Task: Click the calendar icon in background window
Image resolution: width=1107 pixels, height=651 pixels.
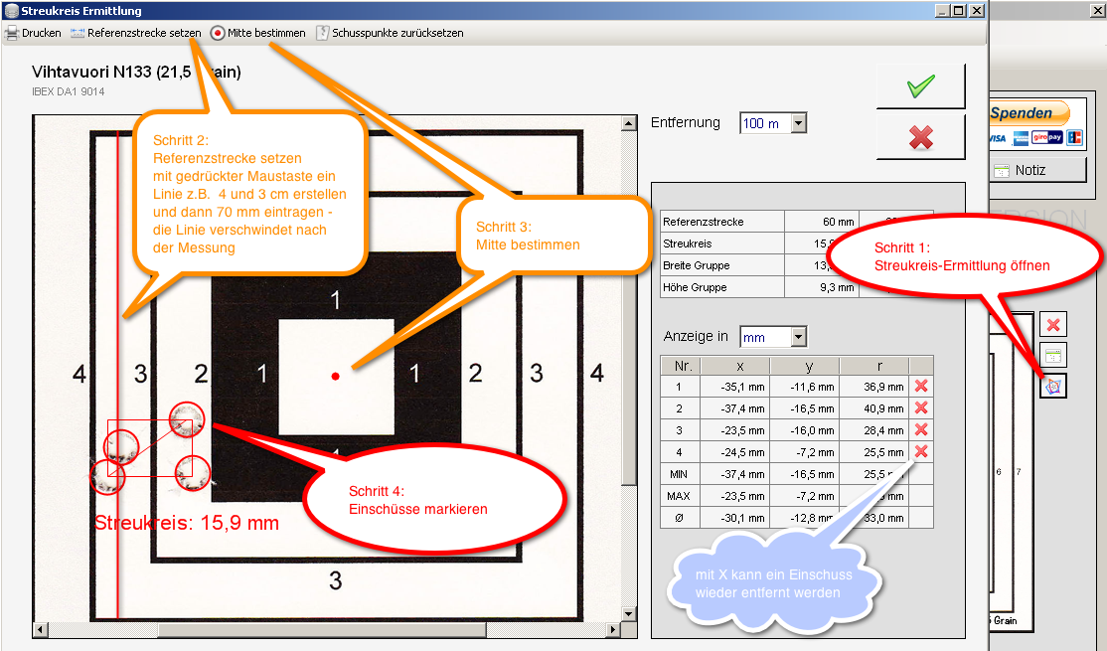Action: [1053, 356]
